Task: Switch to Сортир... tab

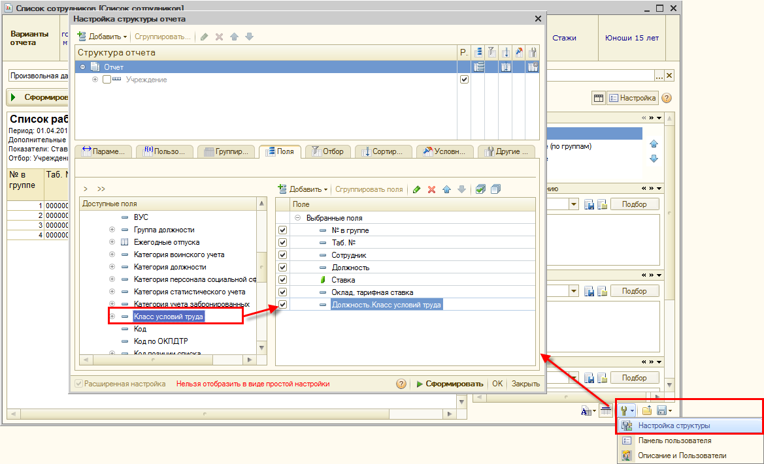Action: click(x=382, y=152)
